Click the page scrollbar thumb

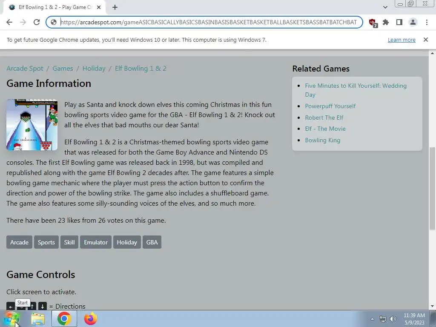(x=432, y=188)
